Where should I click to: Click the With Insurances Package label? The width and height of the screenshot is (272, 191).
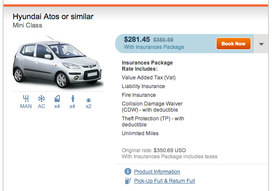(154, 47)
